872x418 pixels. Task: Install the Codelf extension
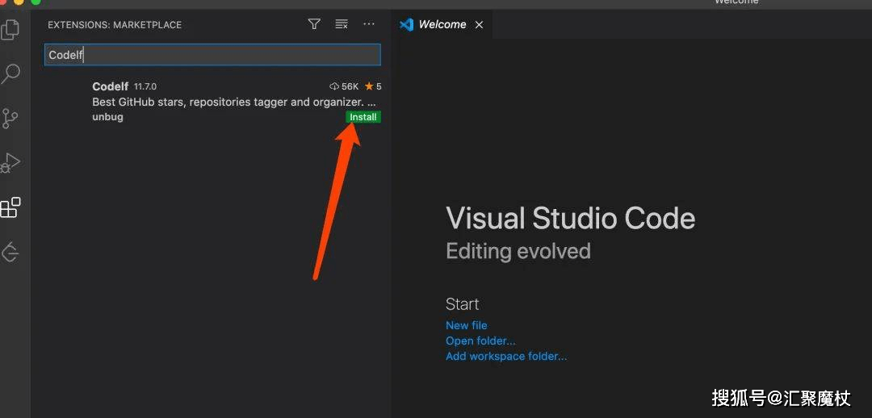tap(363, 117)
